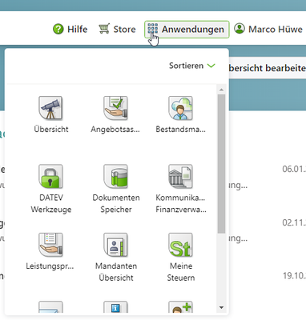Click the scrollbar up arrow in applications panel
Viewport: 306px width, 320px height.
221,90
